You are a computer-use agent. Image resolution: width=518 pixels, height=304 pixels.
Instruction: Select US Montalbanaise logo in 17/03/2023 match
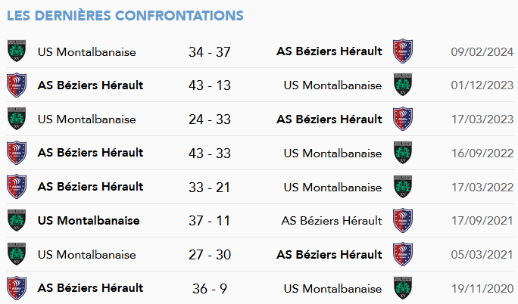click(17, 119)
